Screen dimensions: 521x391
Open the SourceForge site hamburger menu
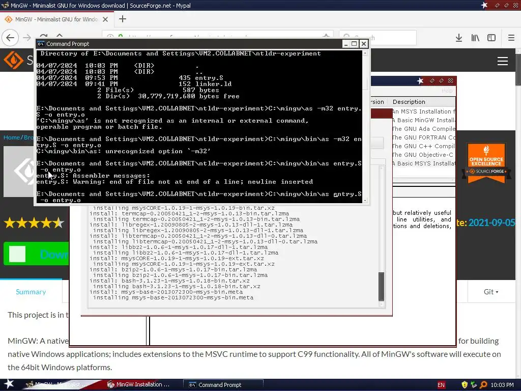tap(502, 61)
